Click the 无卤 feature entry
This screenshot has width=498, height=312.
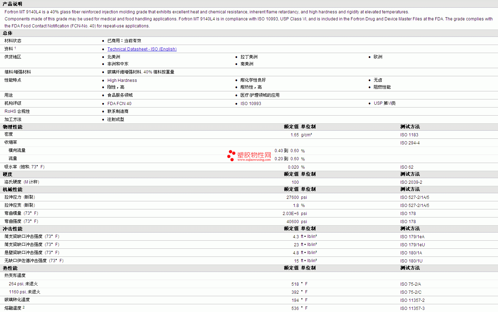pos(378,80)
